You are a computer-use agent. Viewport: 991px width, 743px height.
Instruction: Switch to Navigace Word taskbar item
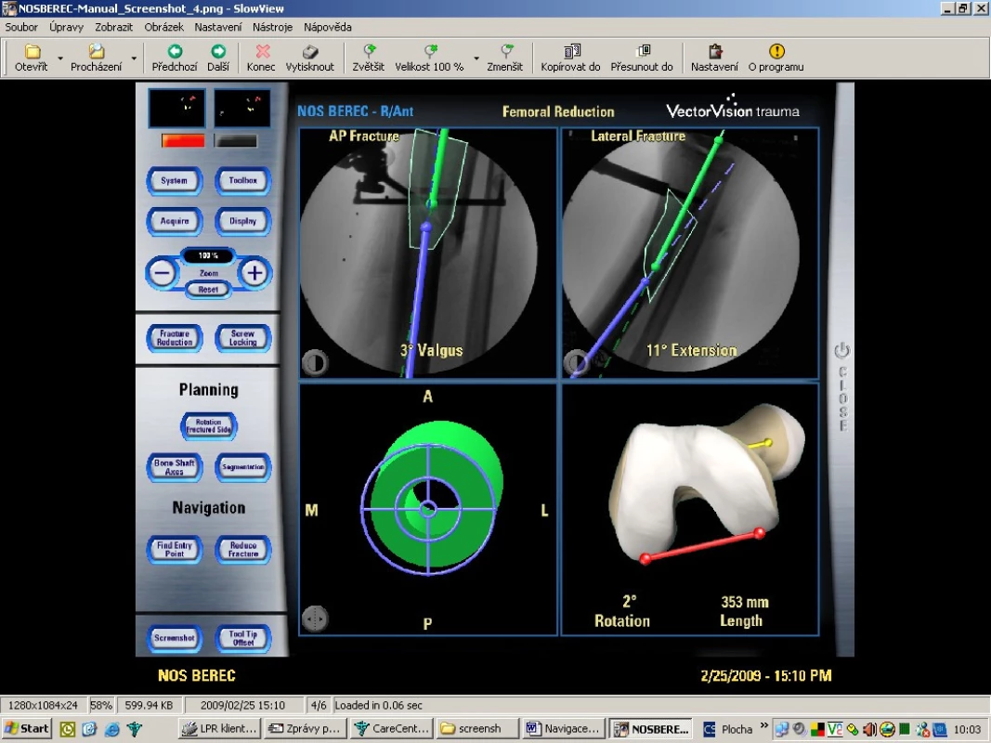click(563, 728)
